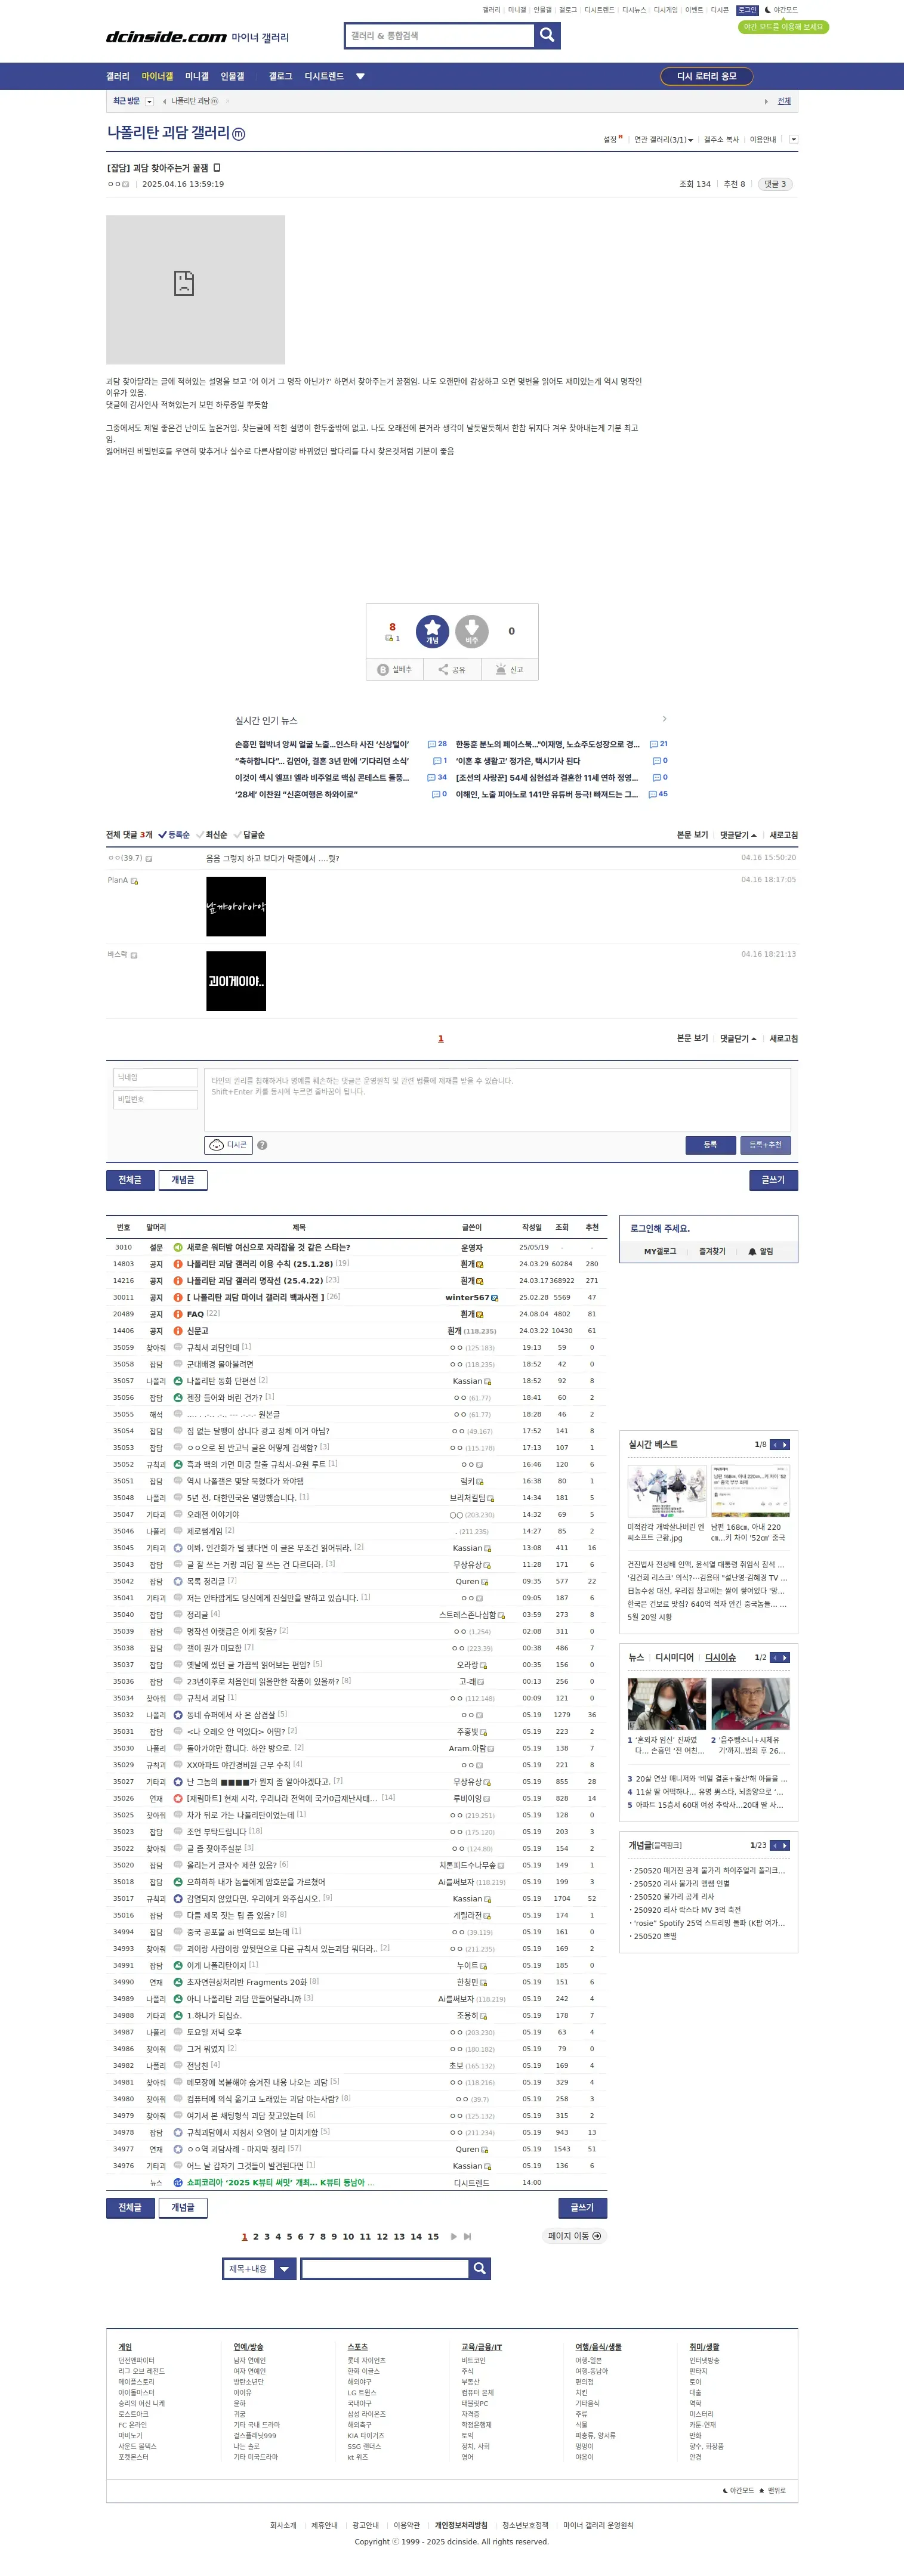The width and height of the screenshot is (904, 2576).
Task: Switch to the 디시미디어 tab
Action: click(674, 1657)
